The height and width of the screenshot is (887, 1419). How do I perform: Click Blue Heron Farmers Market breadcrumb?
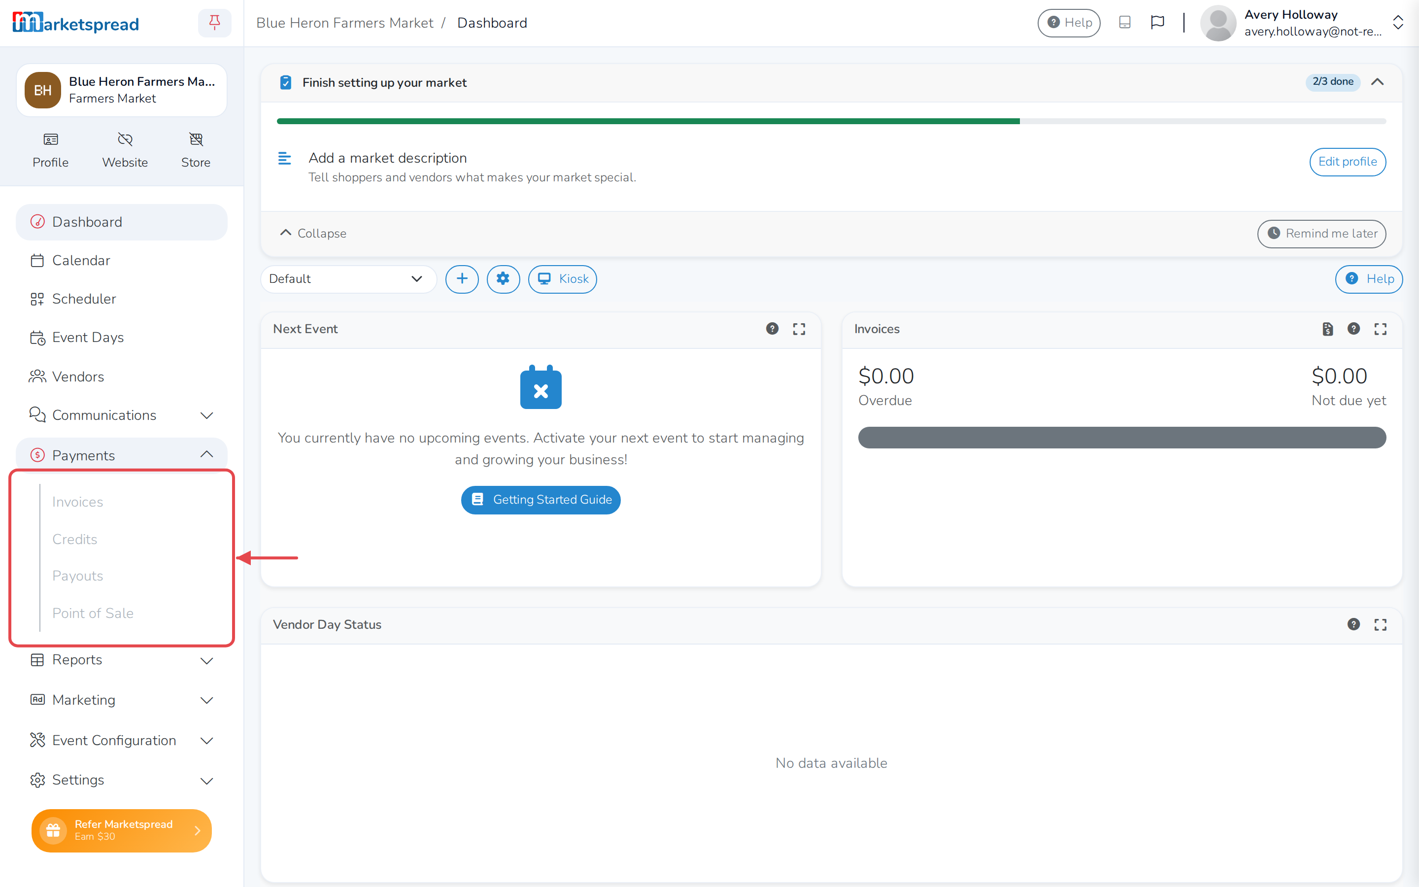(x=345, y=23)
